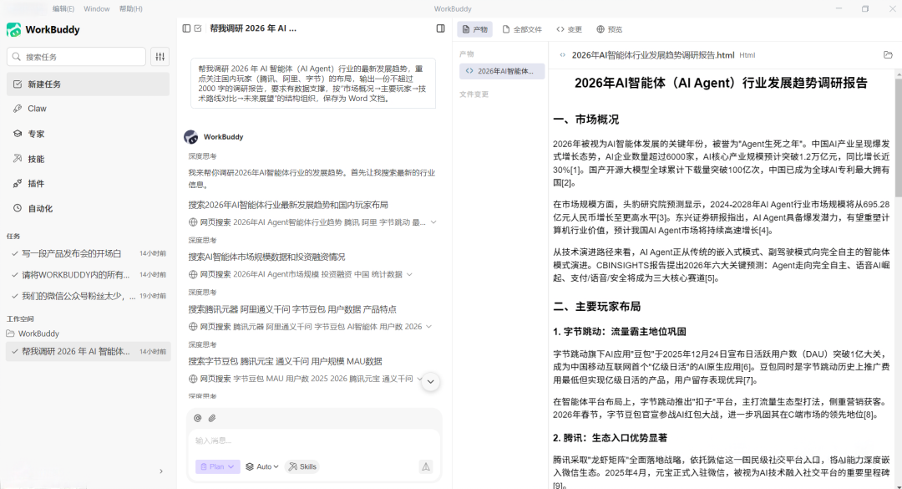Open the 插件 plugins section
902x489 pixels.
(88, 183)
